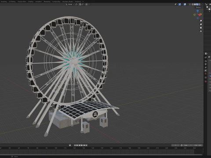Viewport: 211px width, 158px height.
Task: Toggle X-ray mode
Action: [190, 4]
